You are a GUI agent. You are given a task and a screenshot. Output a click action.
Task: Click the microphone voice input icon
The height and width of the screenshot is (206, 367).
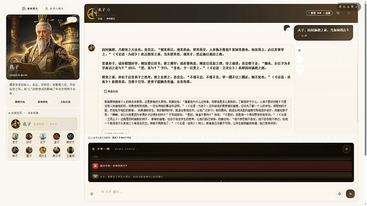pyautogui.click(x=340, y=194)
